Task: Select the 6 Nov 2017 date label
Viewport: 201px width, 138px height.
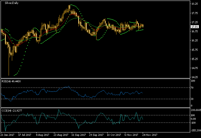Action: (x=131, y=135)
